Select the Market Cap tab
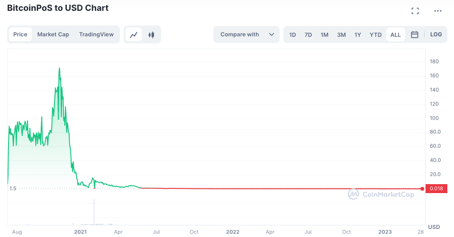 pos(53,34)
